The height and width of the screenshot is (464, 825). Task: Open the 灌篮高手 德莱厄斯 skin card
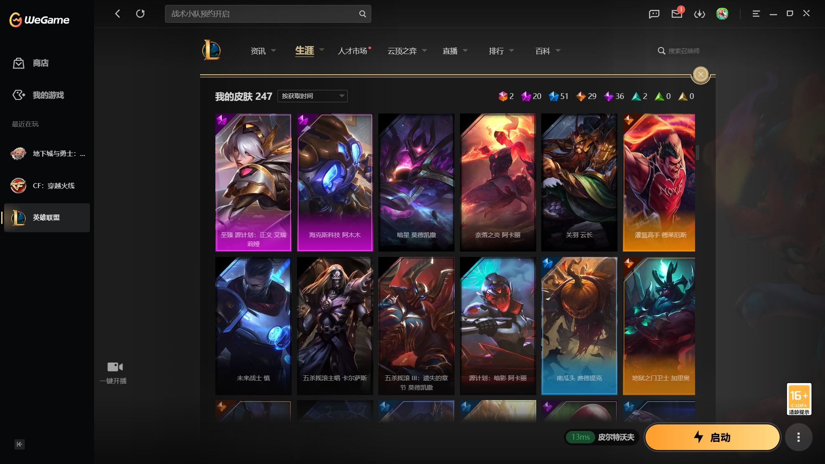point(659,182)
